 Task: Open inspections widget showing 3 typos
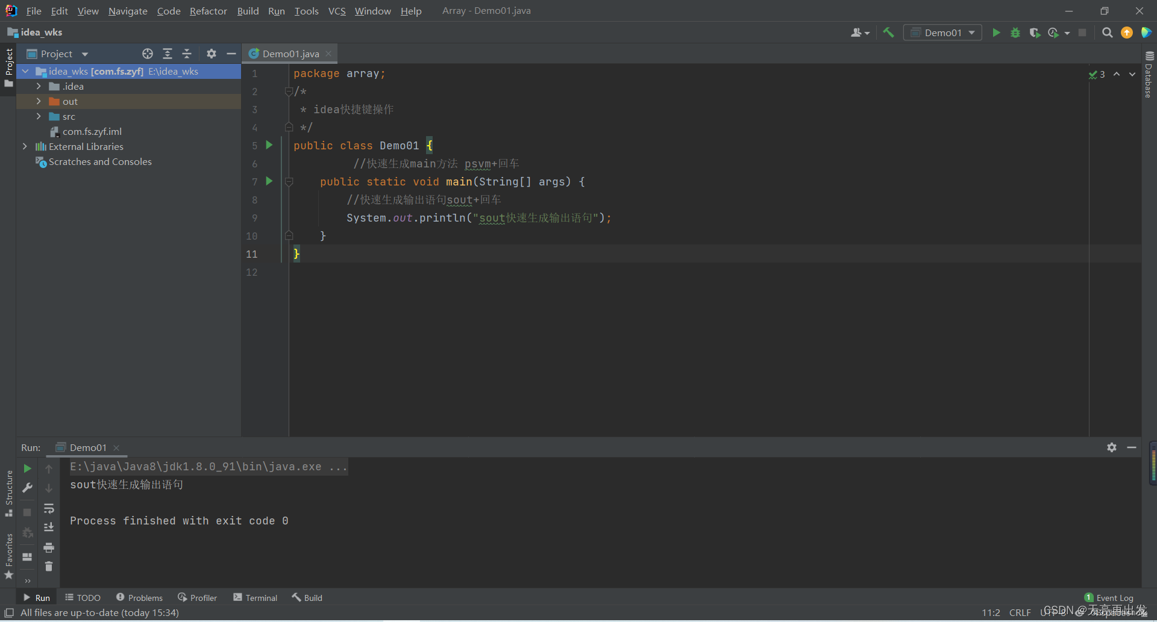click(1097, 75)
